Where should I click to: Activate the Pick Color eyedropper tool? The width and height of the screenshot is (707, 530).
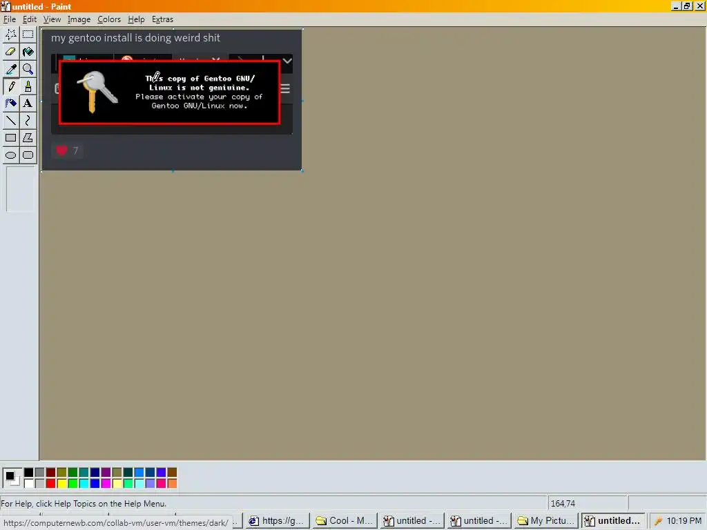click(11, 69)
